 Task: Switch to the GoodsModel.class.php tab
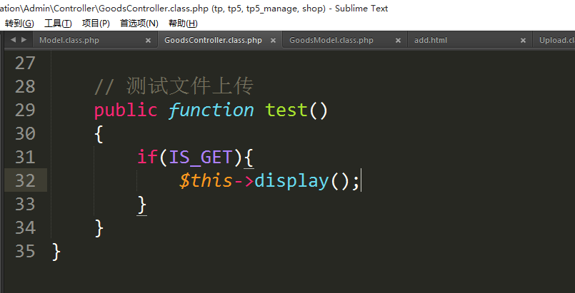pyautogui.click(x=331, y=41)
